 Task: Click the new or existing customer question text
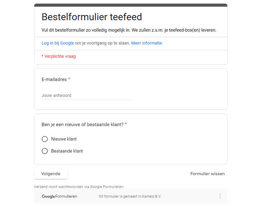click(82, 125)
